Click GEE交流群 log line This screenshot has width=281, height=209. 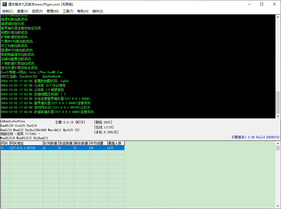31,77
